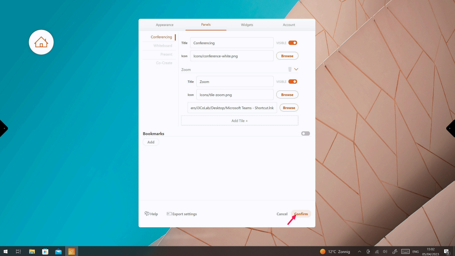Viewport: 455px width, 256px height.
Task: Open File Explorer from the taskbar
Action: click(32, 251)
